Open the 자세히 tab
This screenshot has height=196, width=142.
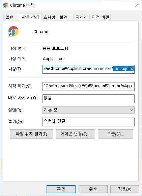[81, 17]
